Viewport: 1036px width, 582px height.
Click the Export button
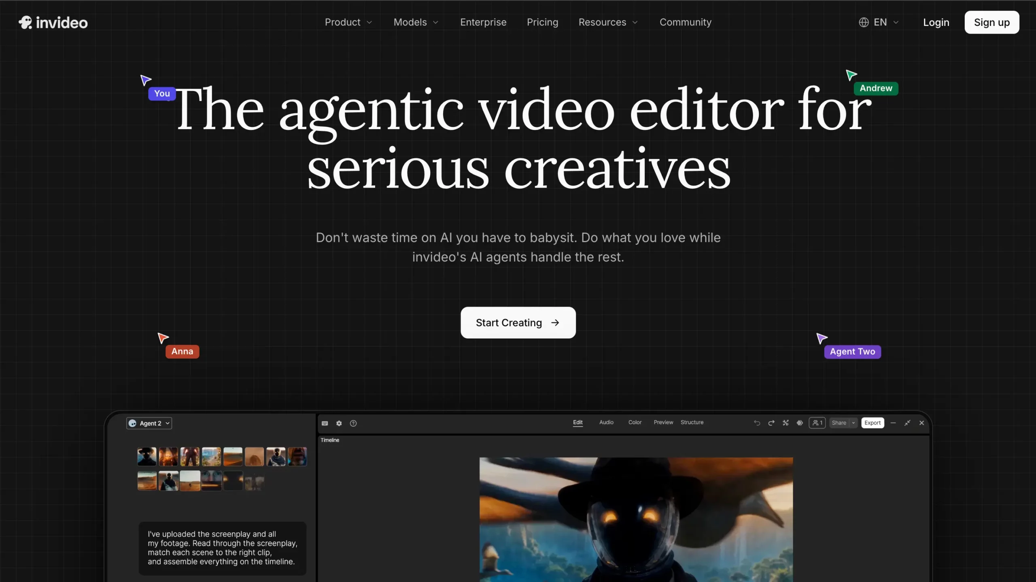click(873, 423)
